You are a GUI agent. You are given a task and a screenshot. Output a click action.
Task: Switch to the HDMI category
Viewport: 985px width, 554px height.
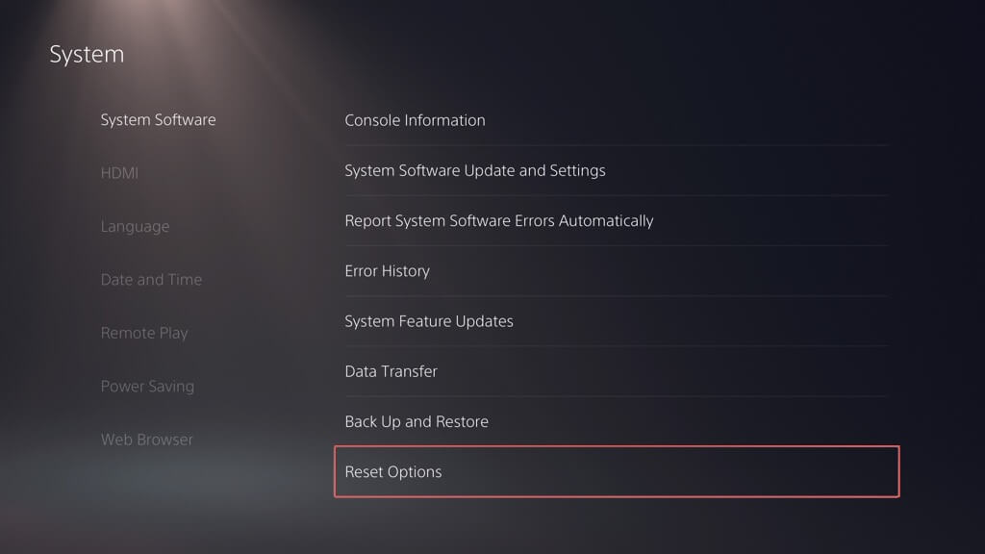pyautogui.click(x=119, y=173)
